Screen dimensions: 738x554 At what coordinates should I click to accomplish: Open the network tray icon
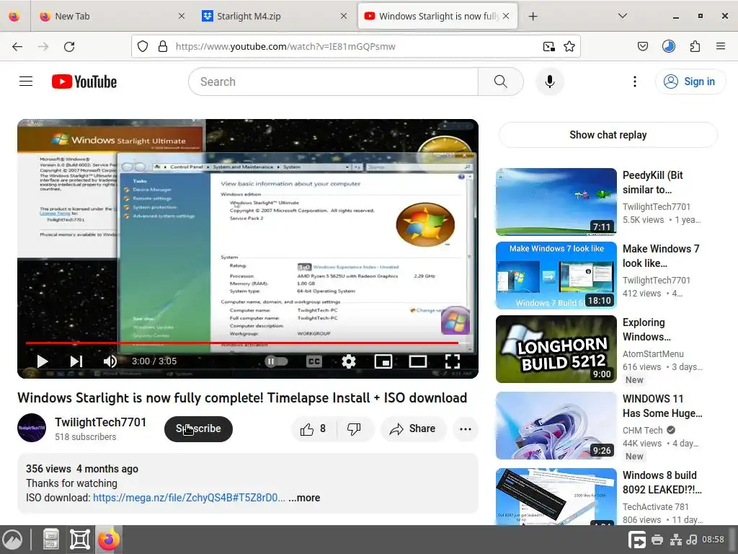676,540
